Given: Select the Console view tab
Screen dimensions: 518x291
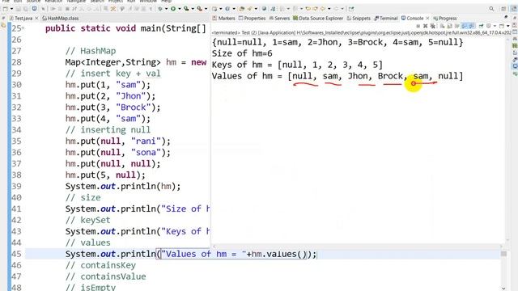Looking at the screenshot, I should (412, 18).
